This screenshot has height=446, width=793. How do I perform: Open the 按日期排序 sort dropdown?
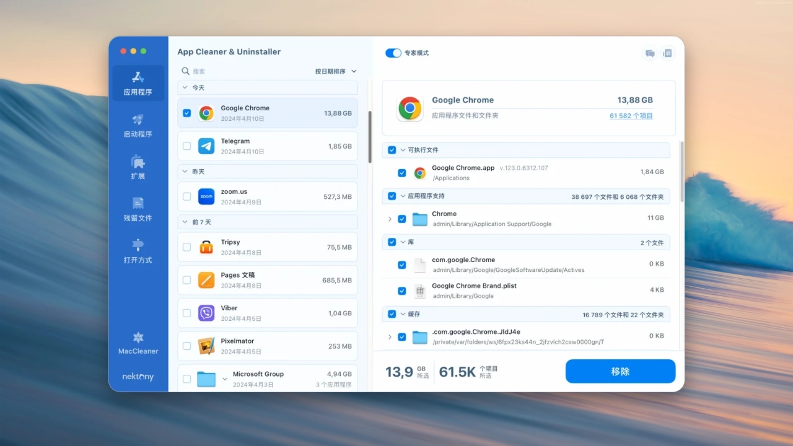[x=336, y=71]
